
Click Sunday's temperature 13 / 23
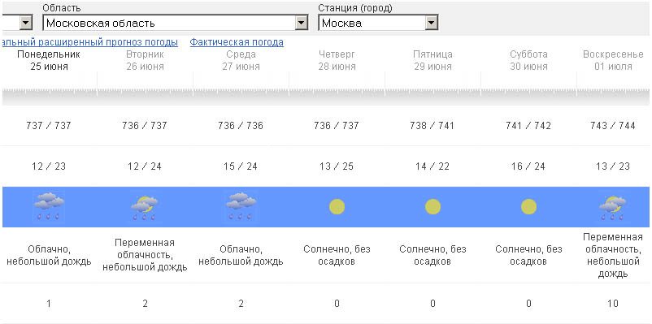click(x=613, y=166)
